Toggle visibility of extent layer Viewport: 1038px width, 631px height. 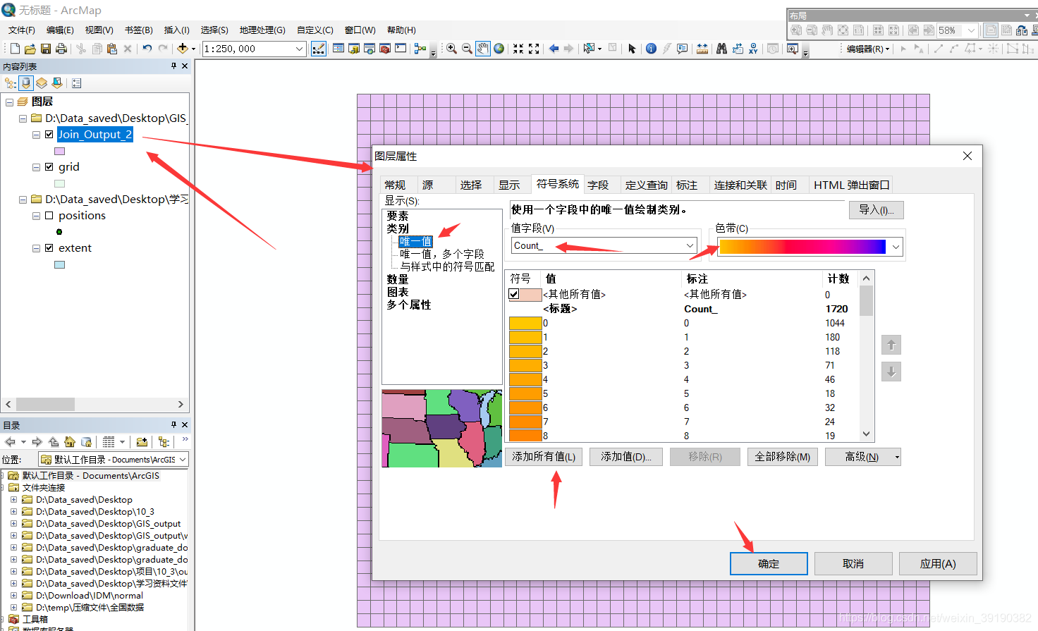click(x=49, y=247)
